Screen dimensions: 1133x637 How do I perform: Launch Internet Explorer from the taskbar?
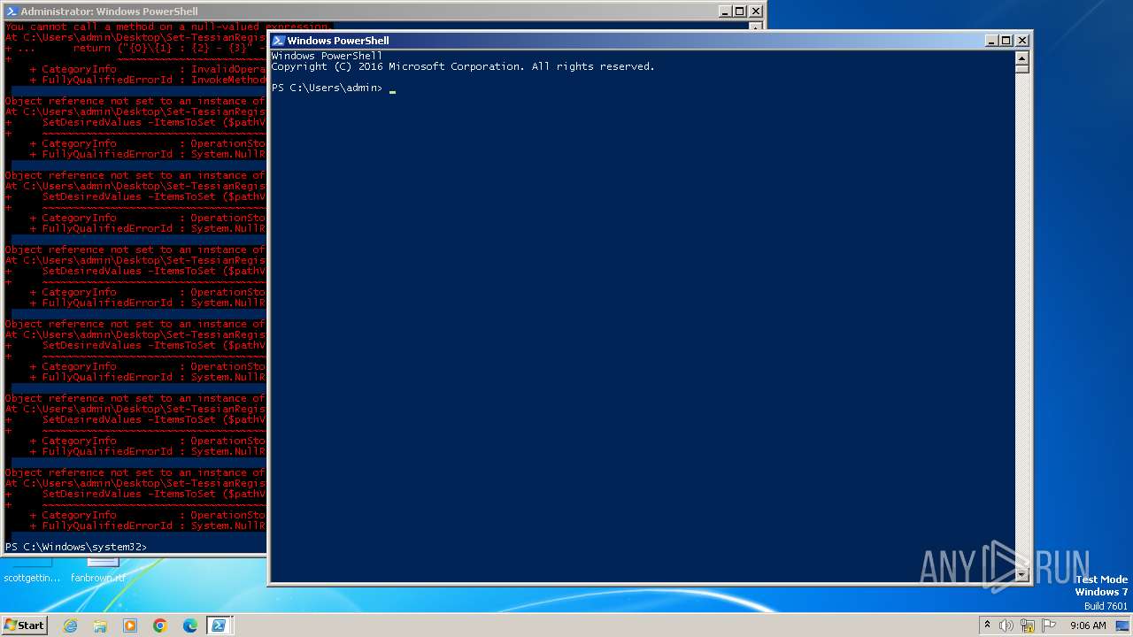coord(70,625)
